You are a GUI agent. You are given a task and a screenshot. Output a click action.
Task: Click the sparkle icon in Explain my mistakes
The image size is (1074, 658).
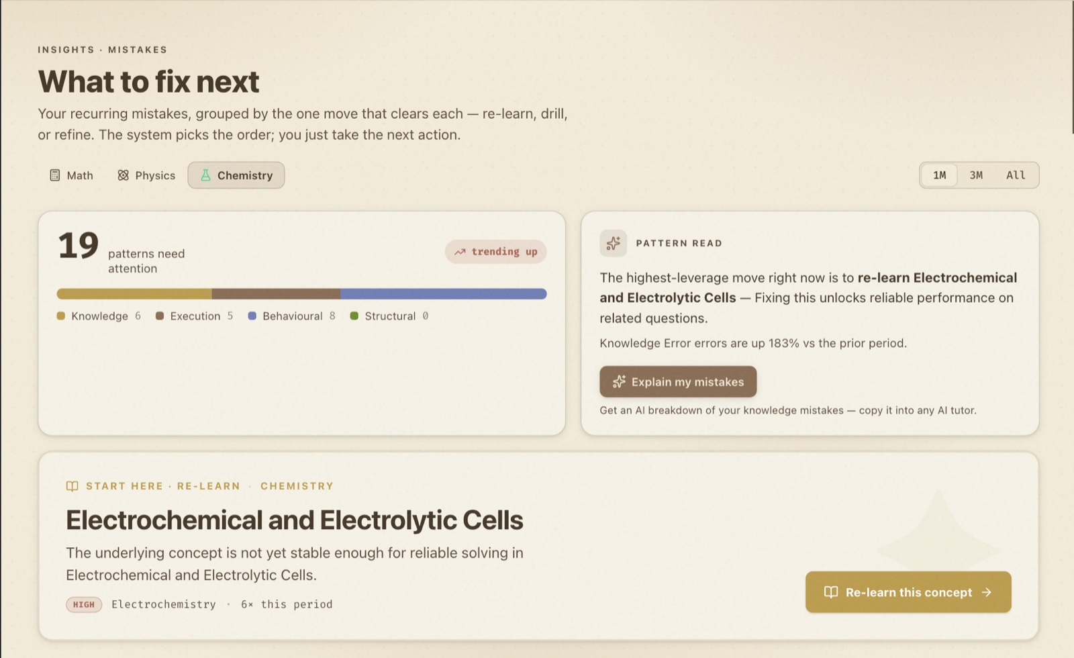[x=619, y=381]
